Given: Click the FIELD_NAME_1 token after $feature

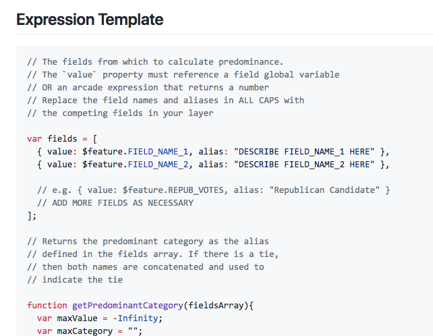Looking at the screenshot, I should coord(158,150).
